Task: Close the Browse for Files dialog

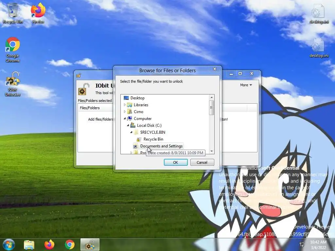Action: click(x=215, y=69)
